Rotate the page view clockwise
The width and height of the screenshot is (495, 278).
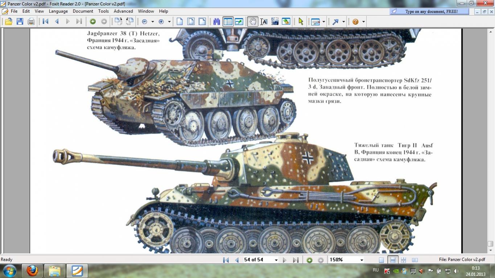coord(118,22)
